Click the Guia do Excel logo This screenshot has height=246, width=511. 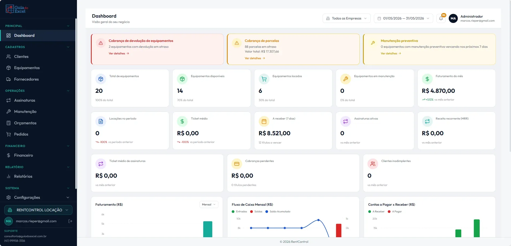(x=17, y=9)
